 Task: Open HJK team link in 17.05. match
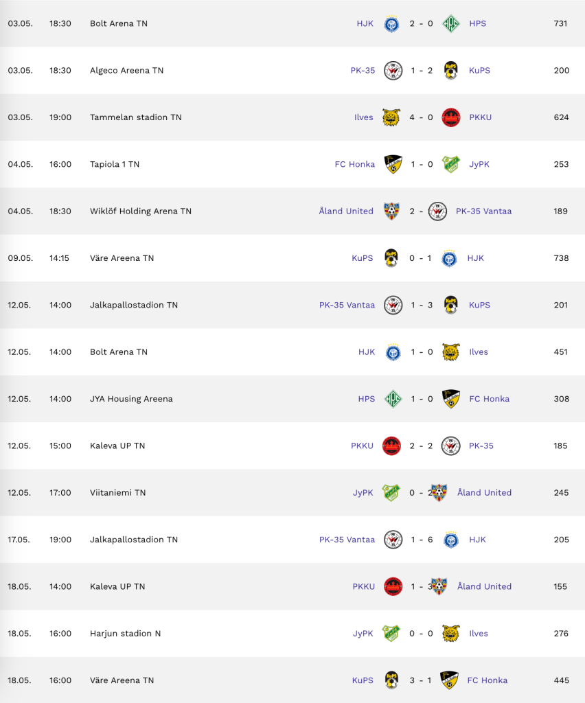pos(477,540)
